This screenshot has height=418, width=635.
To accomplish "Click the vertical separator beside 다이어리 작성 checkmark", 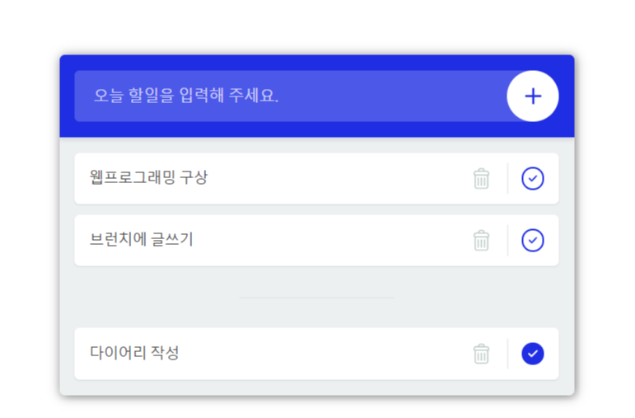I will tap(507, 354).
